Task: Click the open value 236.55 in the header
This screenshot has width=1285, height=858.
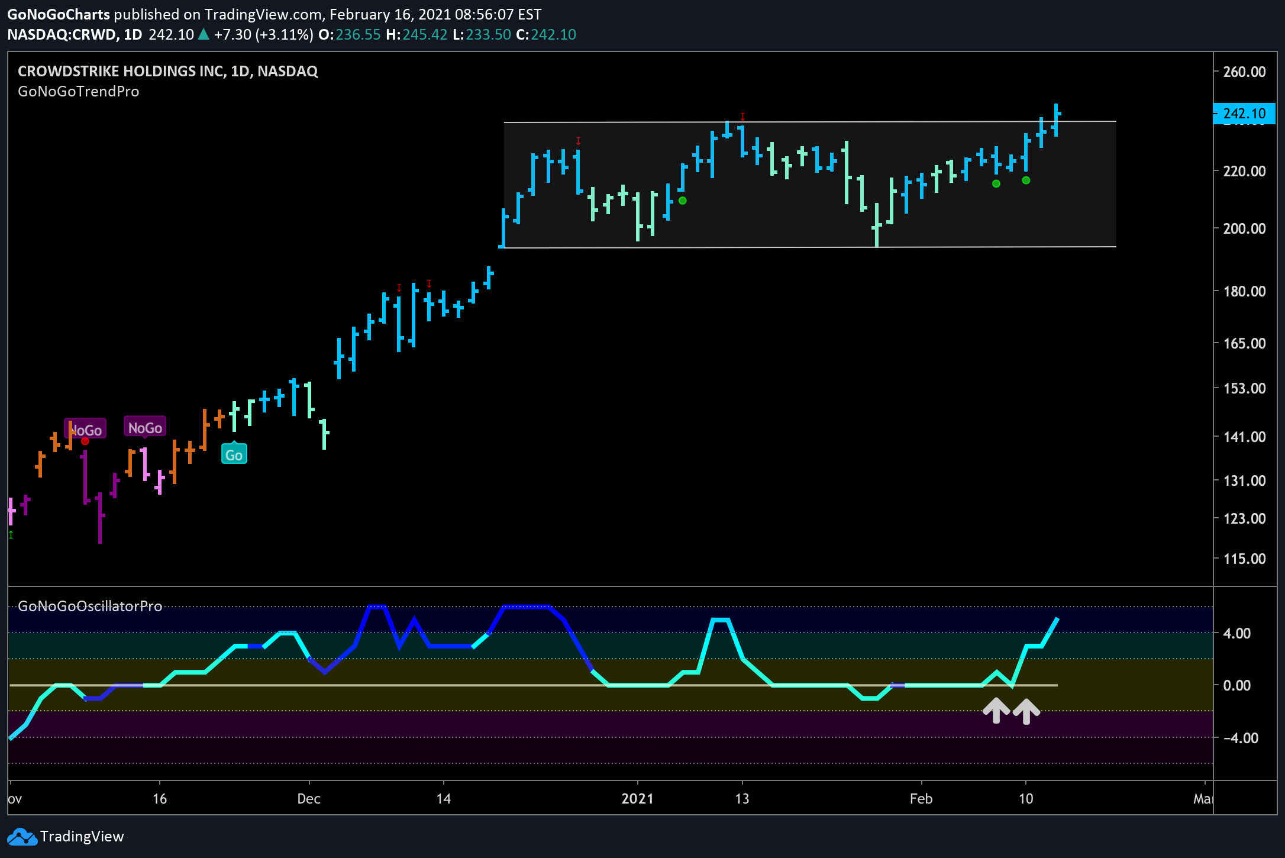Action: [x=359, y=34]
